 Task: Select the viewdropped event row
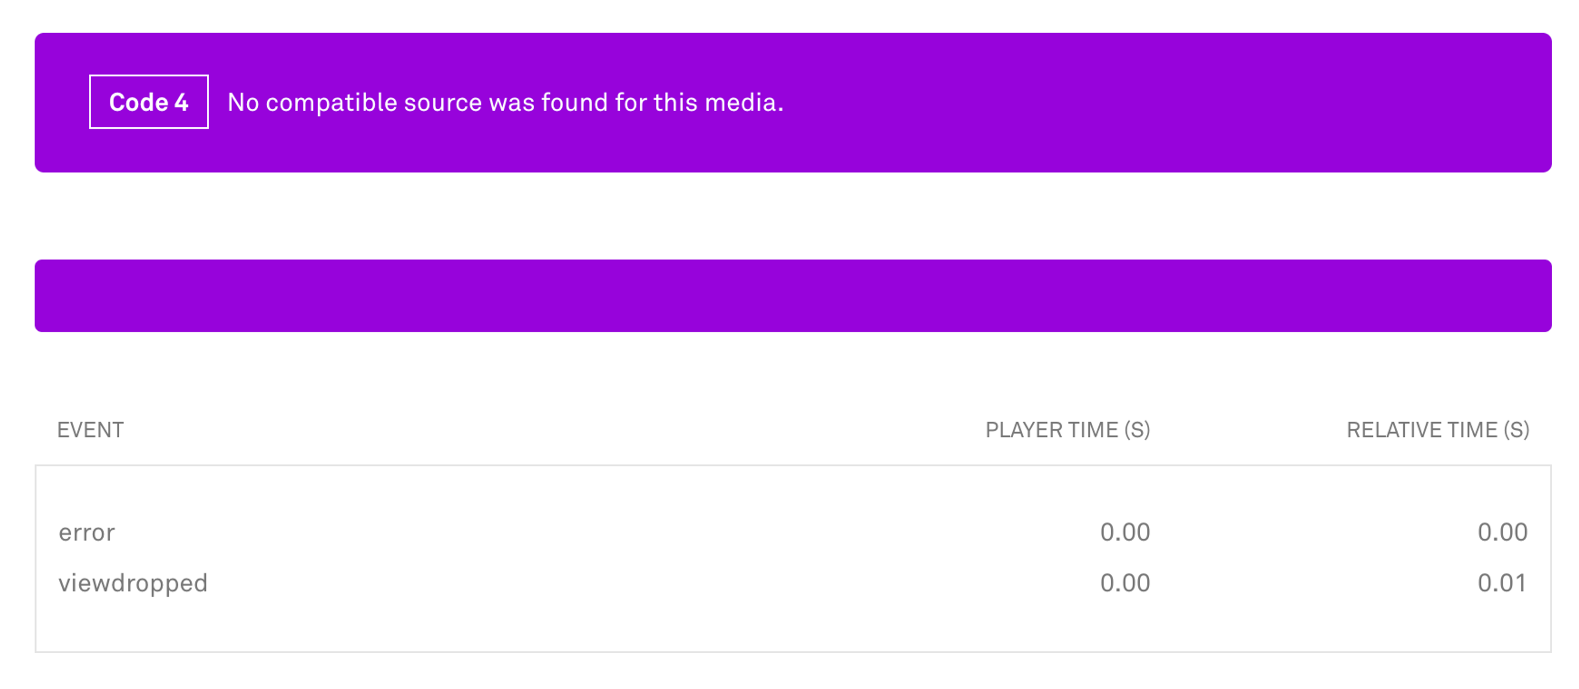[x=789, y=583]
